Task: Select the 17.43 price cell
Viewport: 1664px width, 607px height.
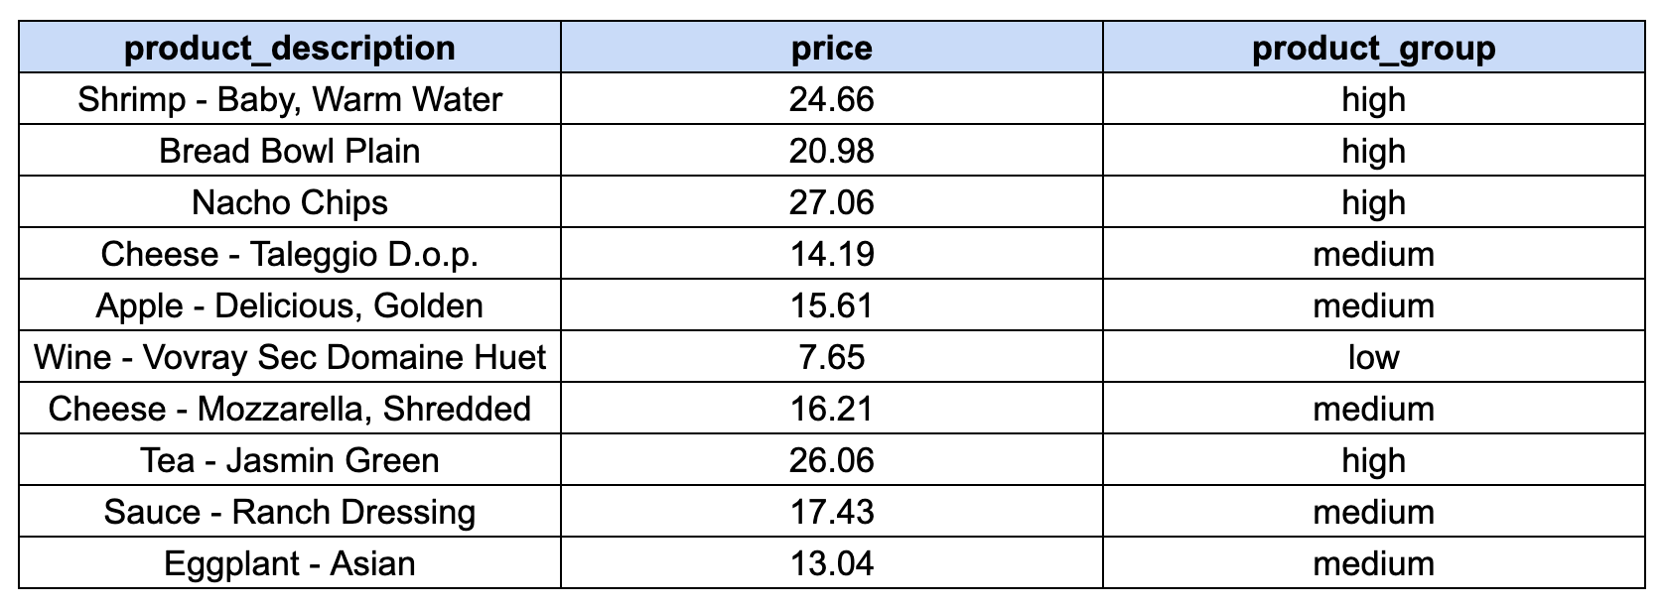Action: pos(832,512)
